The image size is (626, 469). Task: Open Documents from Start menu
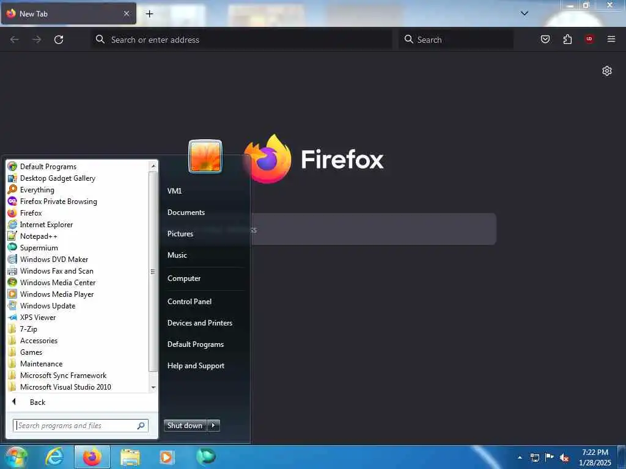tap(186, 212)
